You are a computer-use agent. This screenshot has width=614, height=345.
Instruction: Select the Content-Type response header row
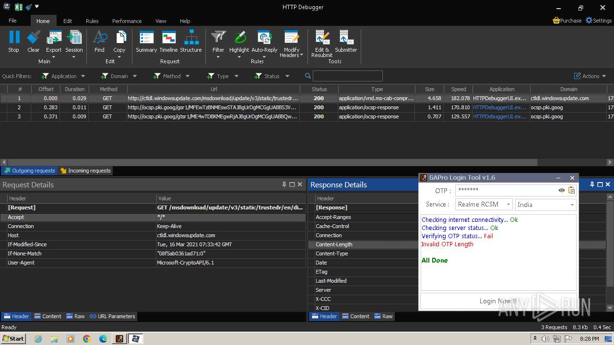363,253
